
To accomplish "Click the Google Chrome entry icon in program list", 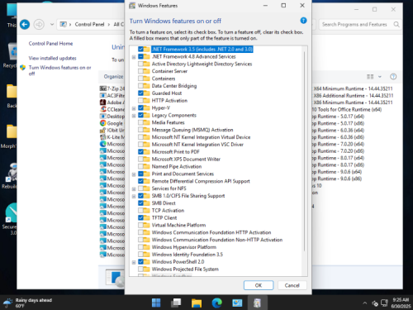I will (103, 123).
